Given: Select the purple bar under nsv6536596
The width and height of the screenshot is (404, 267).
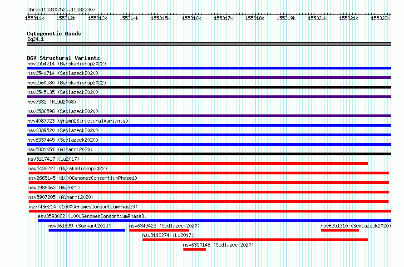Looking at the screenshot, I should tap(209, 116).
